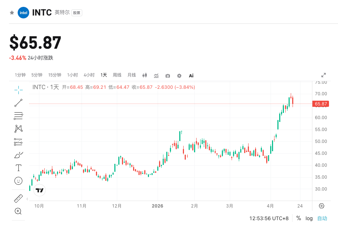Select the ruler measure tool
Image resolution: width=338 pixels, height=227 pixels.
(18, 198)
